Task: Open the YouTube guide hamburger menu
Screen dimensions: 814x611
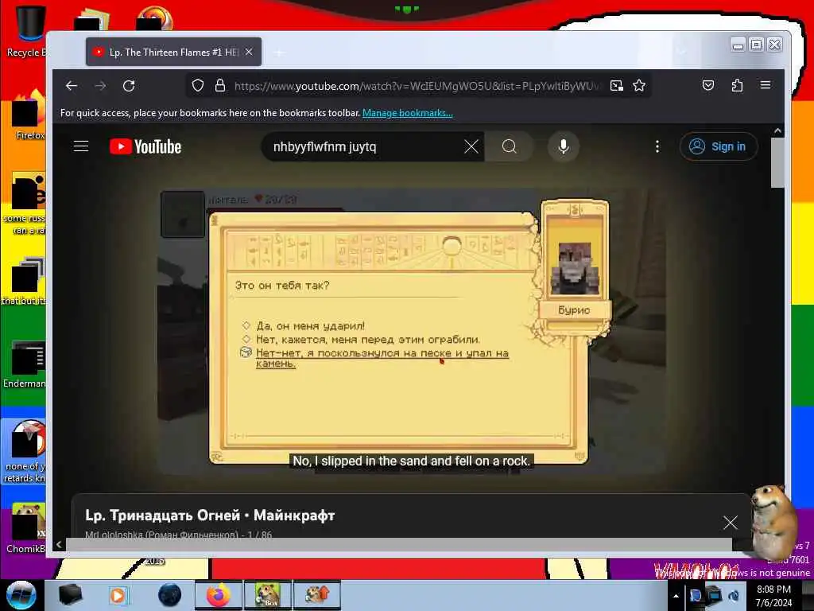Action: [x=81, y=146]
